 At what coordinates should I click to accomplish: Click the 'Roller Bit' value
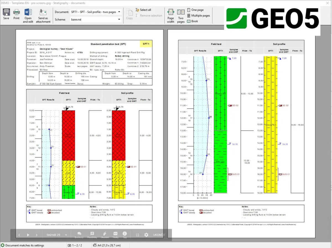120,70
